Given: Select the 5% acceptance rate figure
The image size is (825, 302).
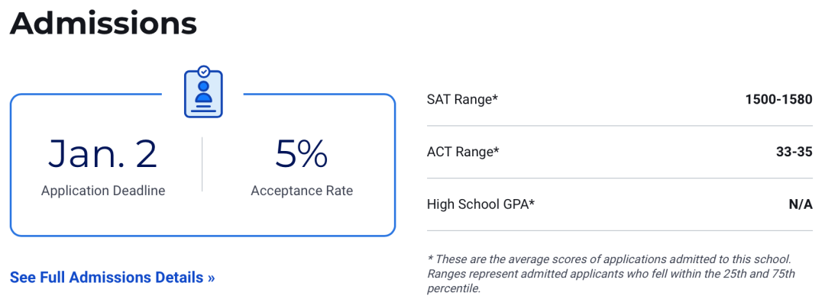Looking at the screenshot, I should (302, 154).
